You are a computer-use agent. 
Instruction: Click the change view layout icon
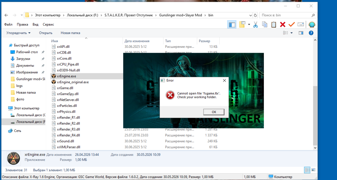[x=285, y=33]
